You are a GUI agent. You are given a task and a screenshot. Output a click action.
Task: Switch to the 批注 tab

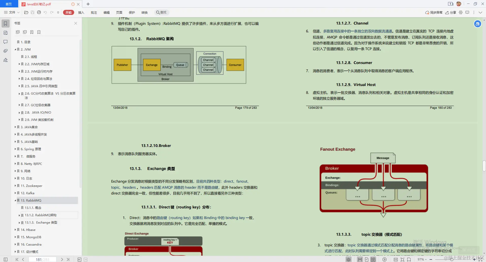tap(94, 12)
